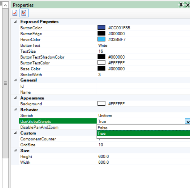The image size is (190, 188).
Task: Pin the Properties panel with pushpin icon
Action: pos(181,5)
